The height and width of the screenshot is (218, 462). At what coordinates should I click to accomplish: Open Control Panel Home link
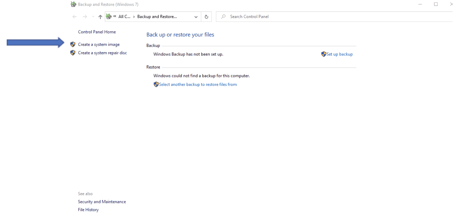tap(97, 32)
